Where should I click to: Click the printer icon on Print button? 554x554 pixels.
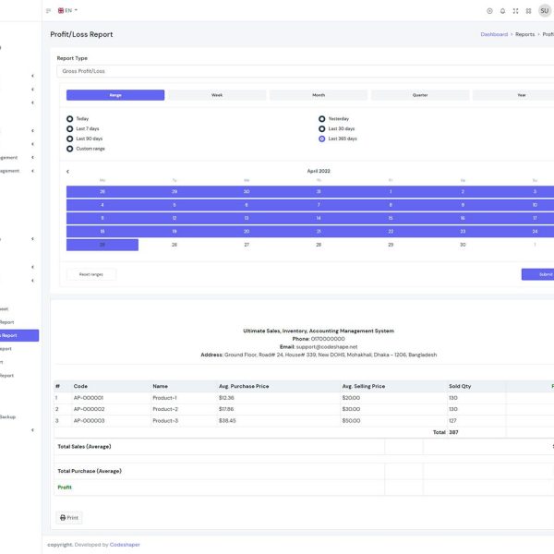coord(63,518)
